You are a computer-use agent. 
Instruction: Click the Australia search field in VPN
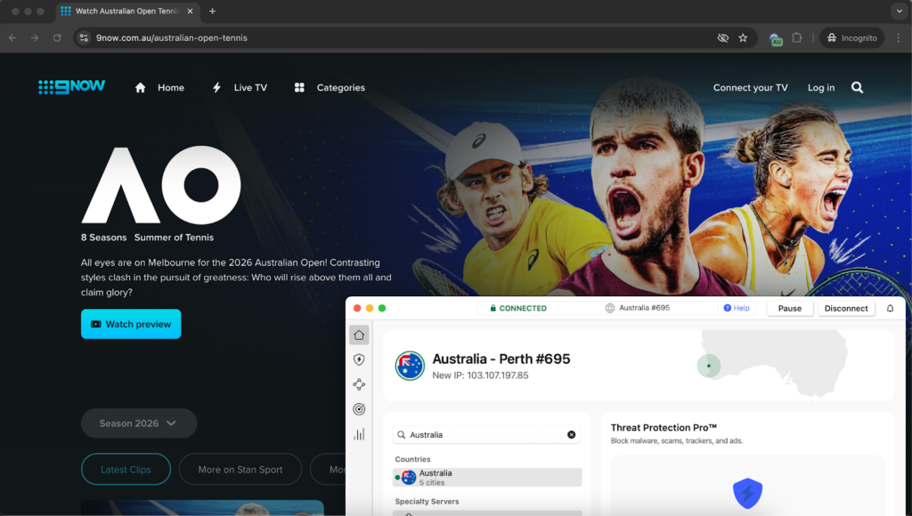click(x=487, y=435)
